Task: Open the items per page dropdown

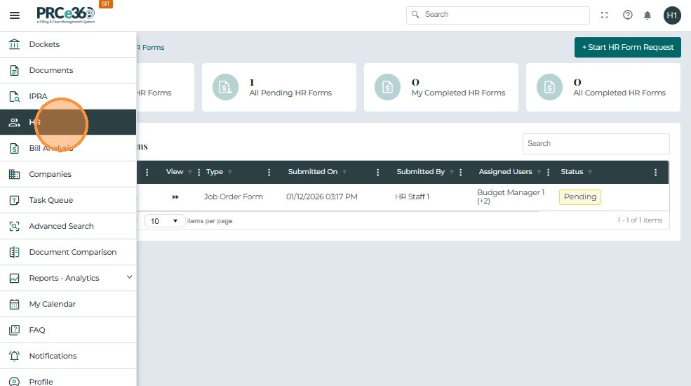Action: point(164,221)
